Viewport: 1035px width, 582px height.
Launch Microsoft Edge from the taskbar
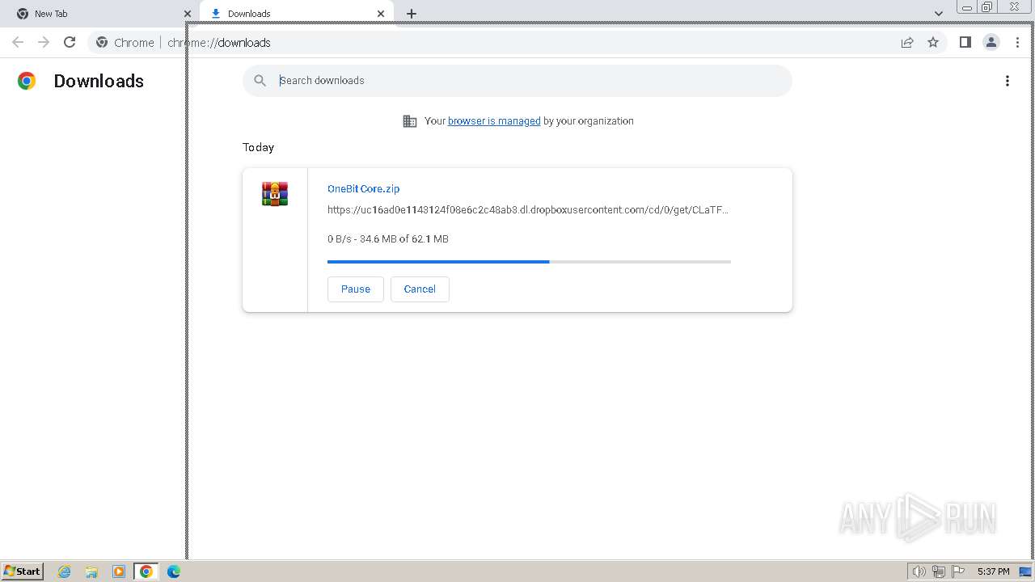[173, 571]
